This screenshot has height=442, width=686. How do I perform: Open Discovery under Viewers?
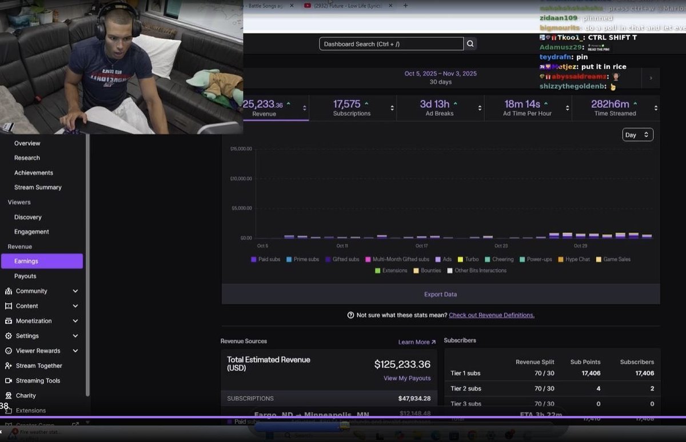click(28, 218)
